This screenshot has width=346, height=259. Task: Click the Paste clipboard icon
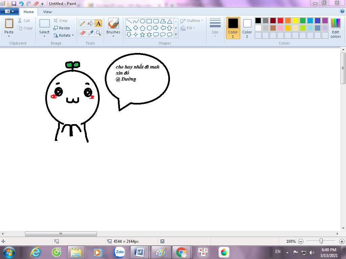pyautogui.click(x=9, y=23)
